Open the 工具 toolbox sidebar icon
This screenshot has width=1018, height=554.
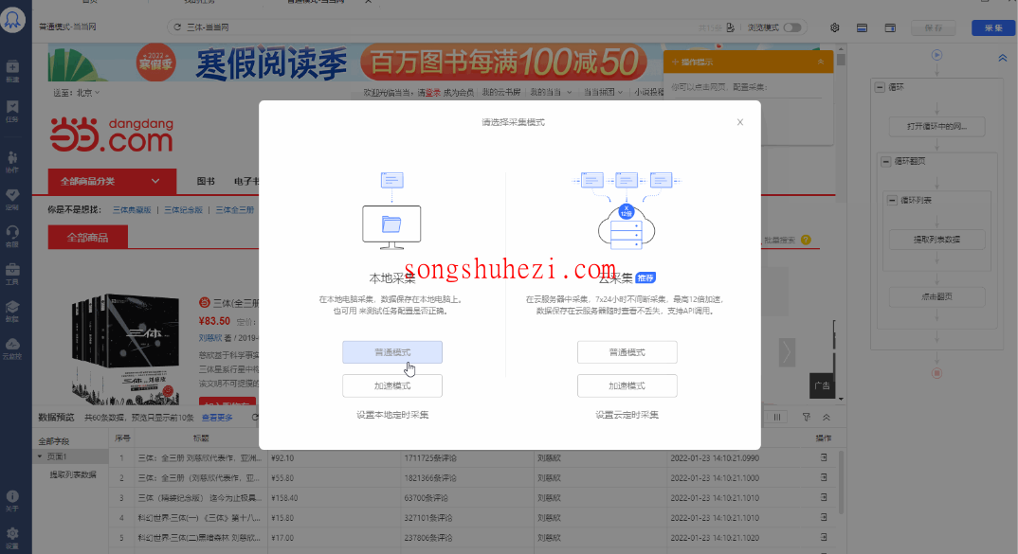point(12,274)
